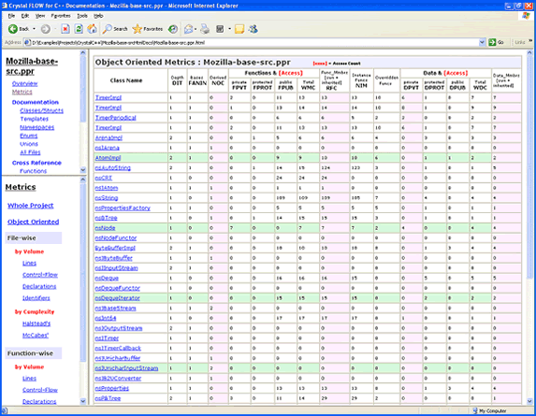Click the Print icon in toolbar

click(205, 29)
